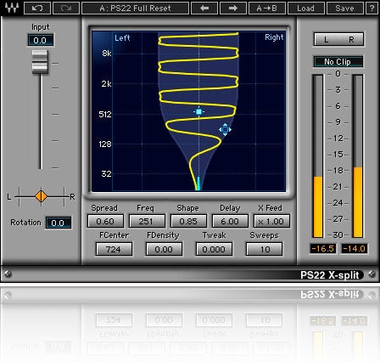Click the Rotation value field
The width and height of the screenshot is (380, 362).
point(59,223)
